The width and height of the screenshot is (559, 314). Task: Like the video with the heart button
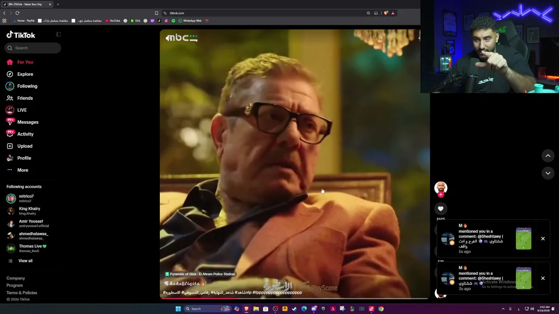point(441,209)
